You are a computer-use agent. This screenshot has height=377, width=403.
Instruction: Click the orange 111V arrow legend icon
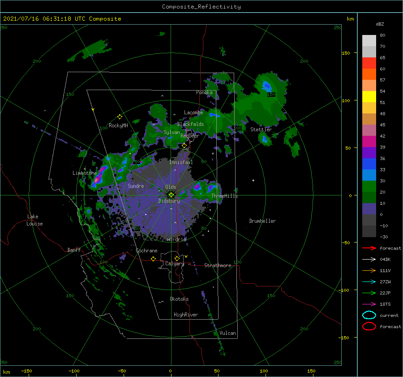tap(369, 270)
